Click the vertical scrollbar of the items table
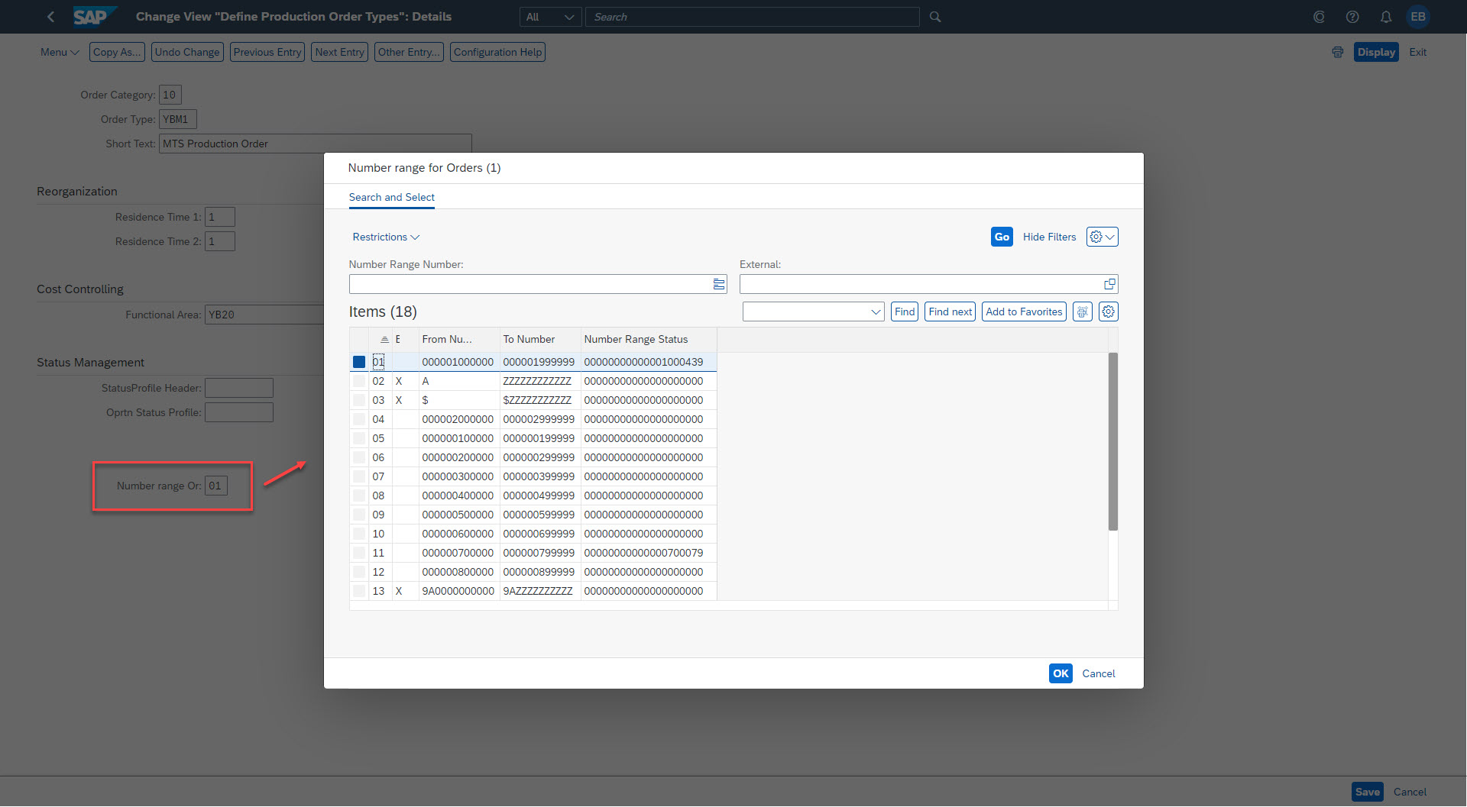The image size is (1467, 807). tap(1113, 441)
